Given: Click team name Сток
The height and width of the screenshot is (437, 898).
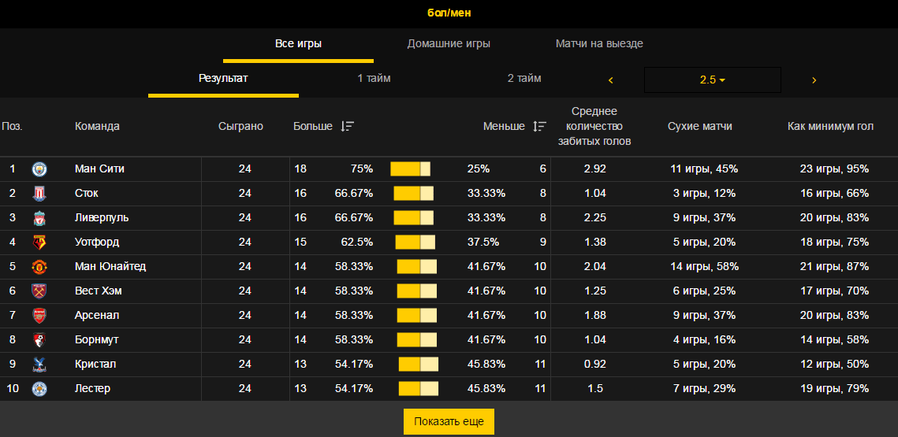Looking at the screenshot, I should click(87, 194).
